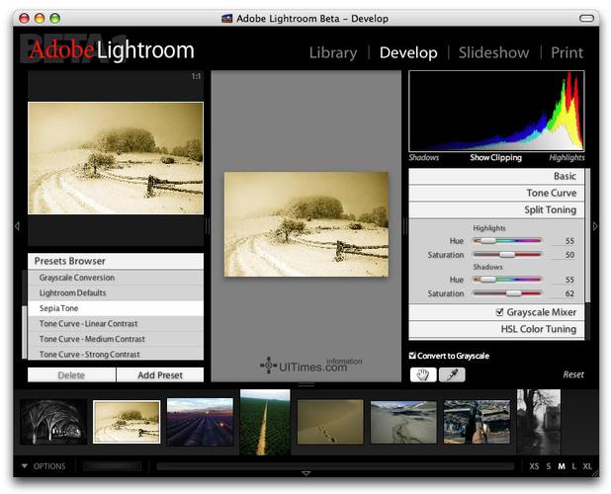Screen dimensions: 611x494
Task: Collapse right panel with arrow
Action: (595, 226)
